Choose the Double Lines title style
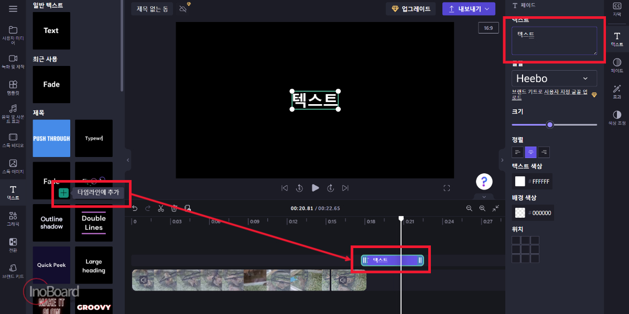 (x=94, y=222)
